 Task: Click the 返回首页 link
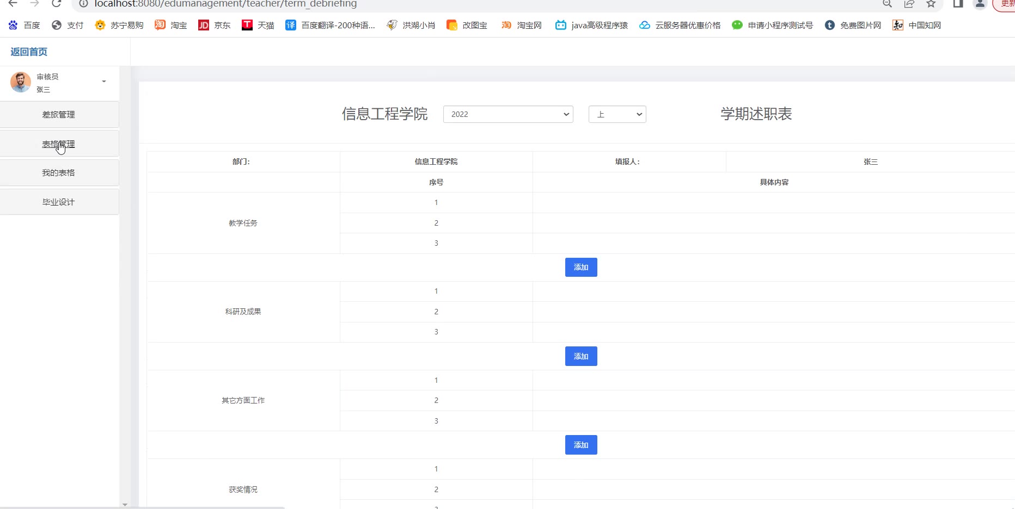[29, 52]
